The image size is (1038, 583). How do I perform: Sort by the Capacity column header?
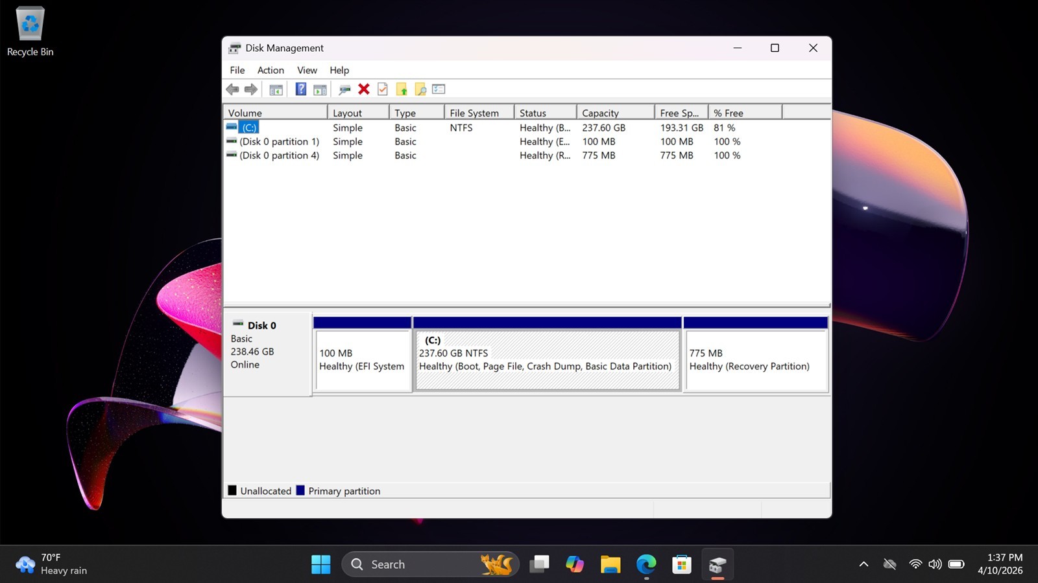tap(615, 113)
